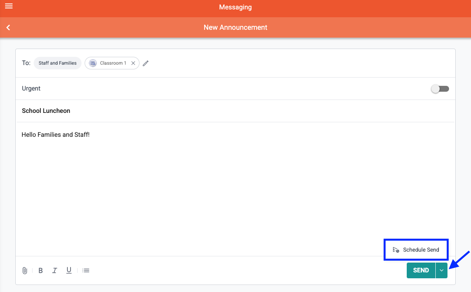
Task: Expand the arrow next to SEND
Action: click(442, 270)
